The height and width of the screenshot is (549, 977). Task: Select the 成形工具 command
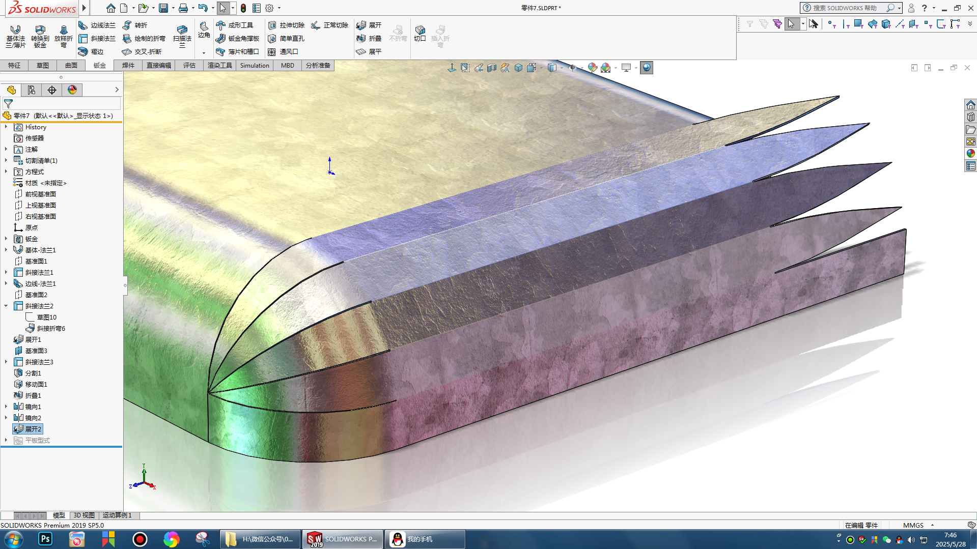tap(234, 25)
